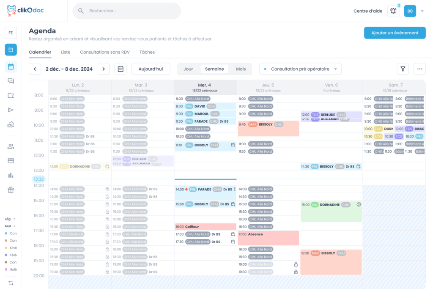Switch to the Calendrier tab

(x=40, y=52)
